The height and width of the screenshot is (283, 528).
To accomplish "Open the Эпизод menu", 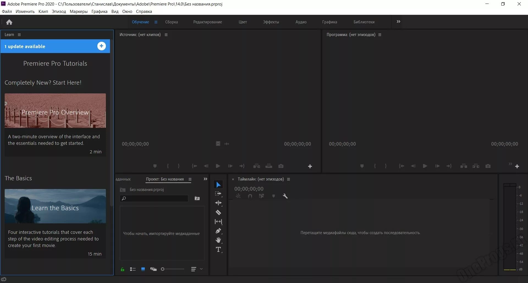I will (59, 12).
